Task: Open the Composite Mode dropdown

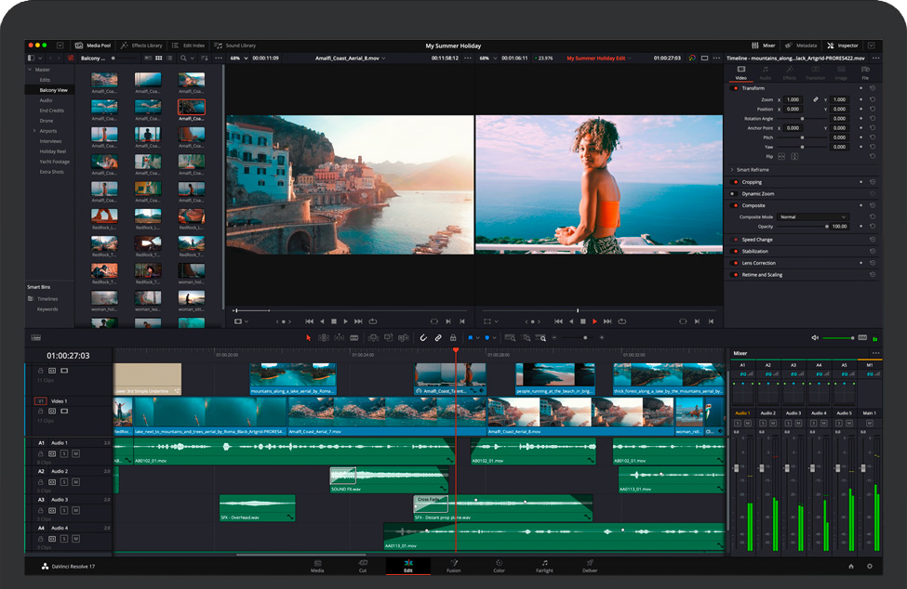Action: 813,216
